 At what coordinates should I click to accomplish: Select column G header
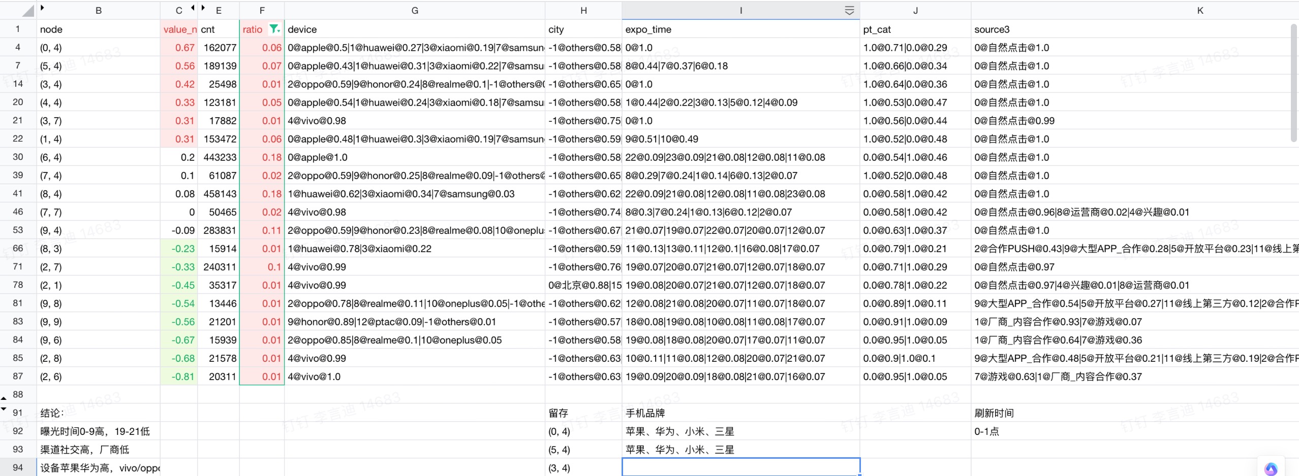click(x=414, y=11)
